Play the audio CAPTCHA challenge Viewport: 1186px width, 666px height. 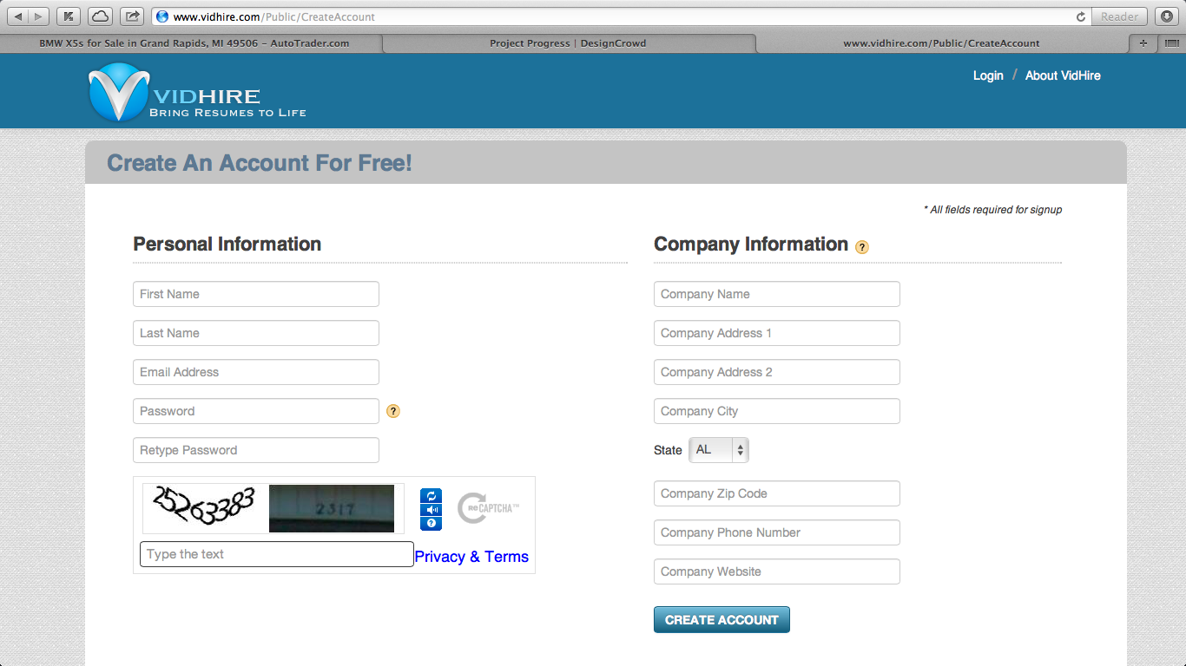coord(431,510)
